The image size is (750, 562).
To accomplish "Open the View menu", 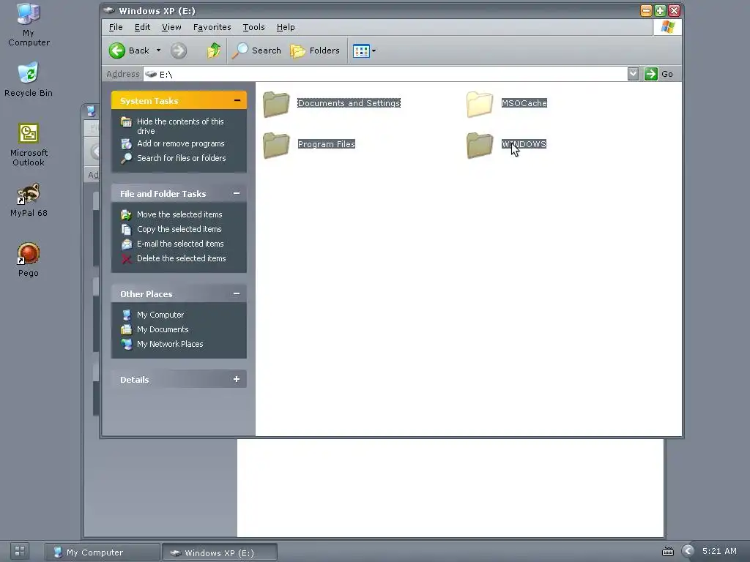I will [x=171, y=27].
